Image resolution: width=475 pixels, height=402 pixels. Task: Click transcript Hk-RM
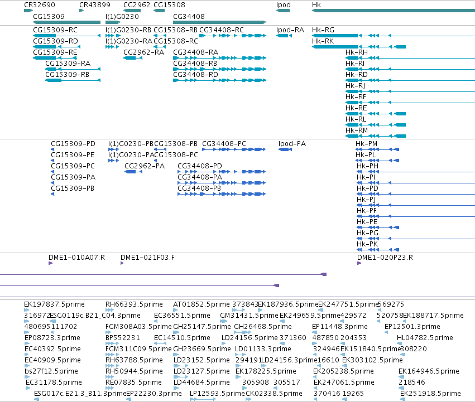(x=357, y=130)
